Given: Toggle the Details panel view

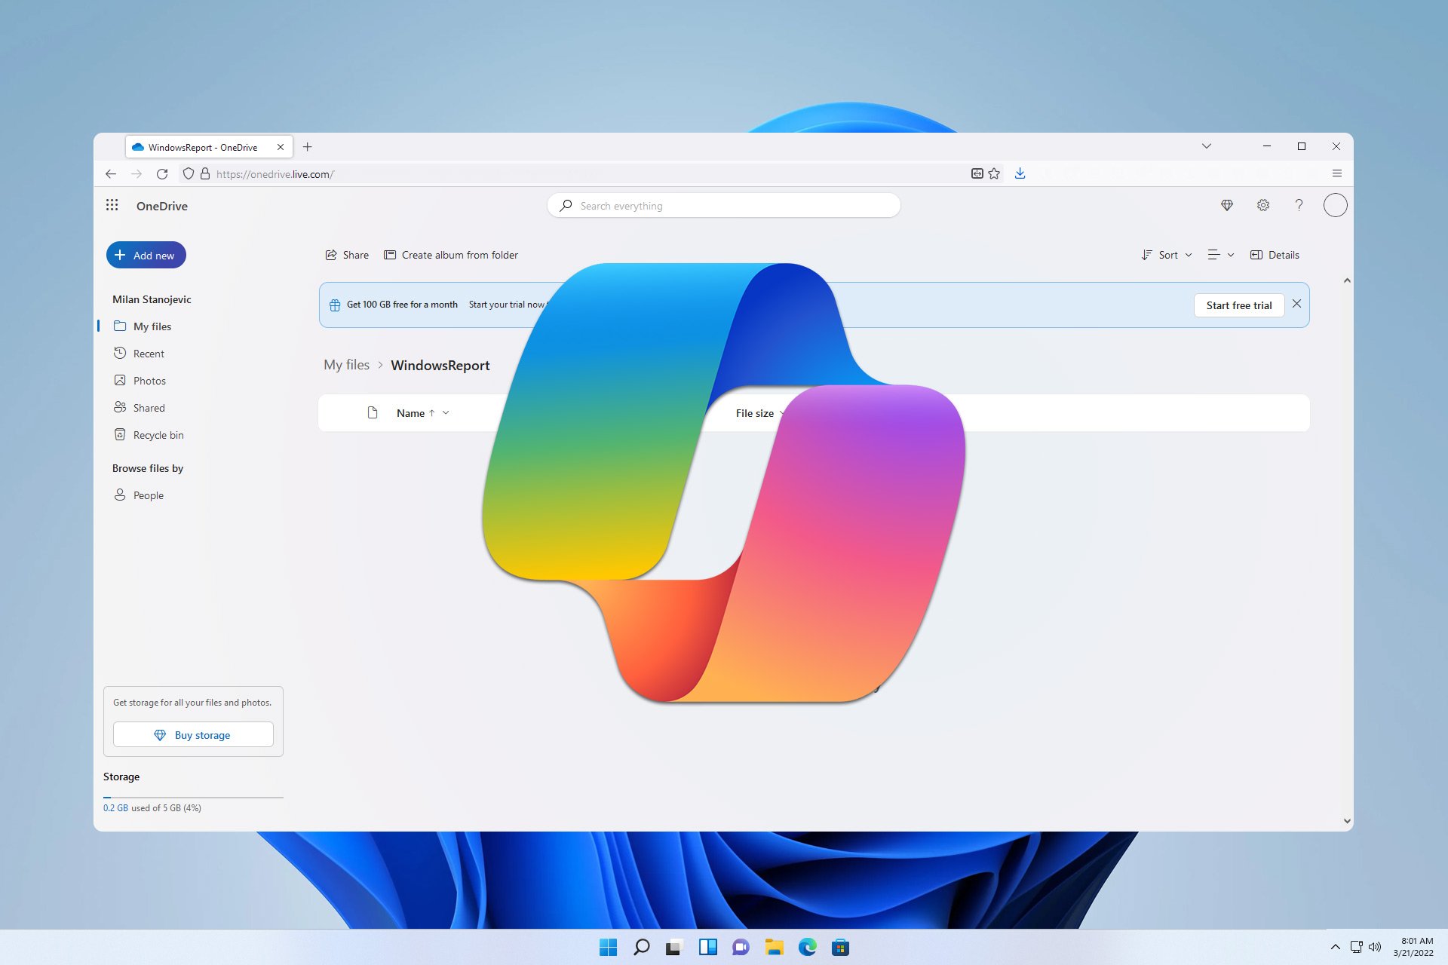Looking at the screenshot, I should (1275, 254).
